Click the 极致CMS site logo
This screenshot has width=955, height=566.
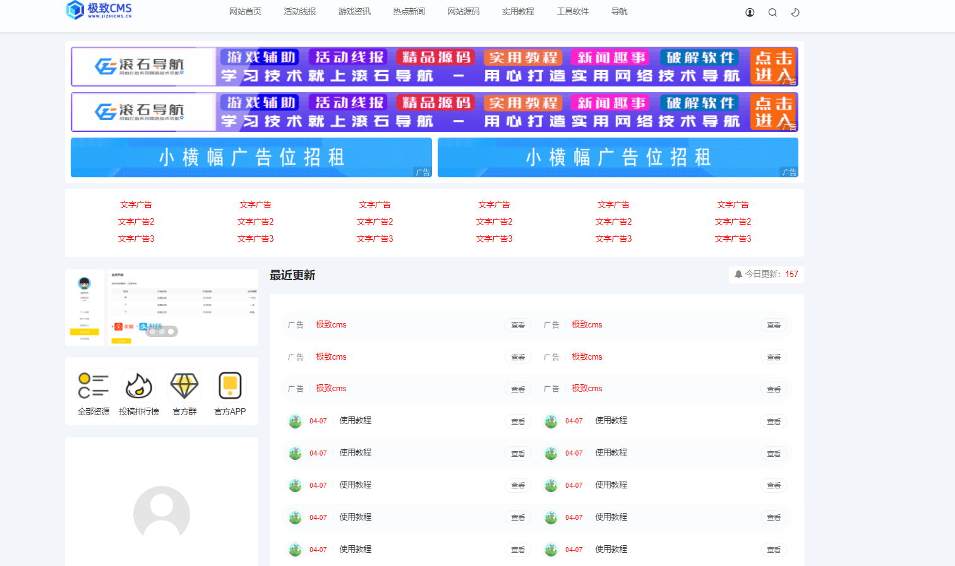[x=99, y=10]
